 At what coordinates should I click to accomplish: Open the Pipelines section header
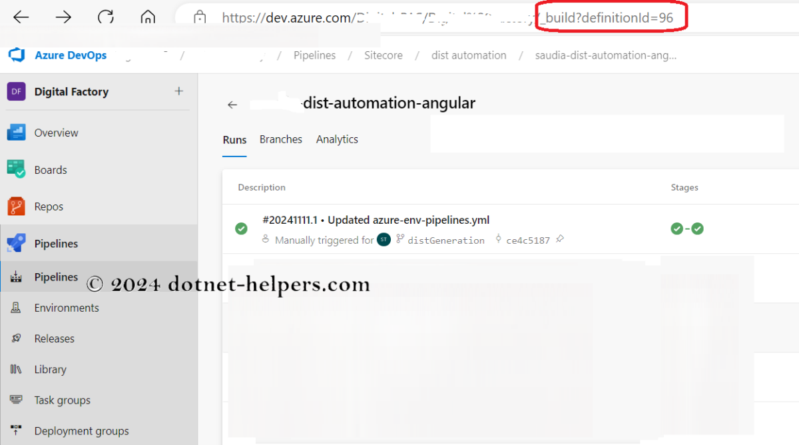[56, 244]
